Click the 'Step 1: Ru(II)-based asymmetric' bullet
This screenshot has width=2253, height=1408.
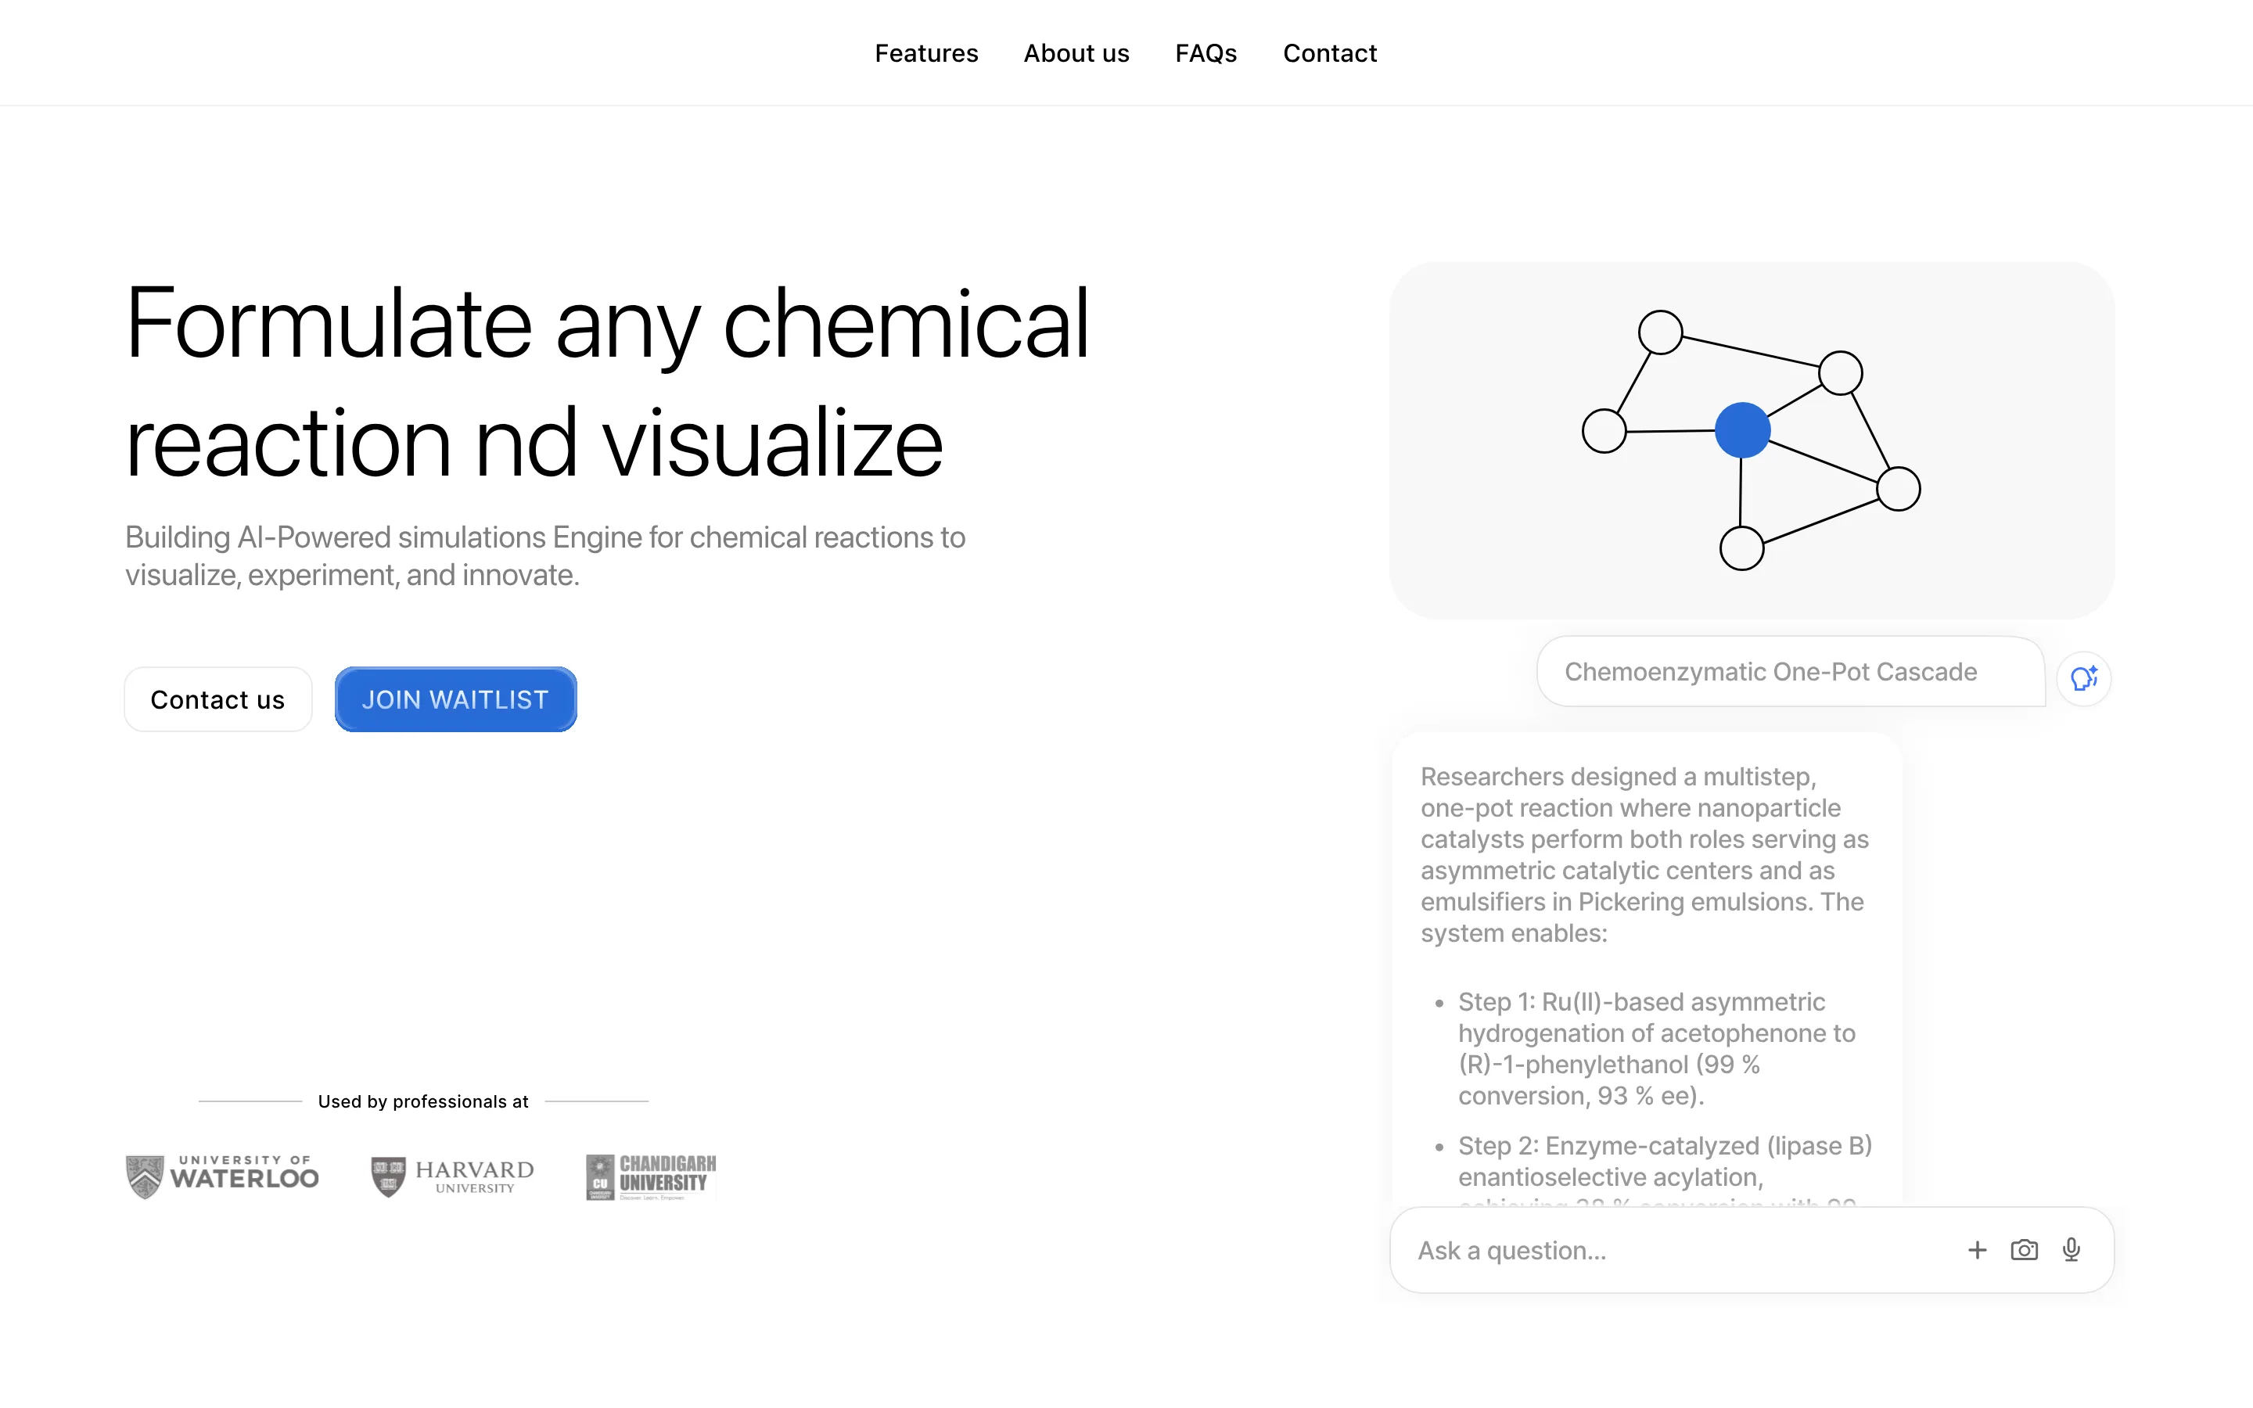(x=1657, y=1048)
